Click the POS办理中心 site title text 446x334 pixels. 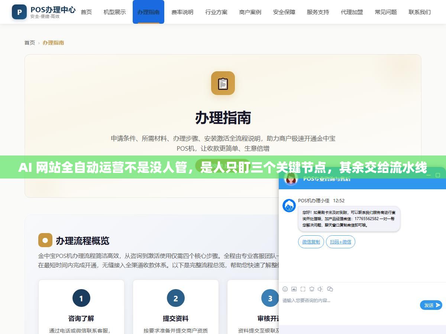pyautogui.click(x=53, y=9)
